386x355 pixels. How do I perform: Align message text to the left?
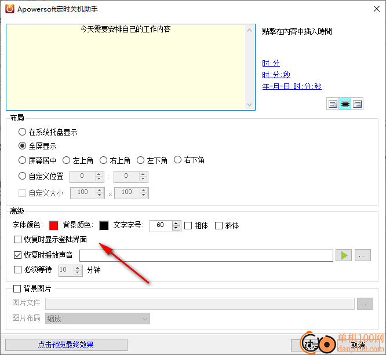tap(333, 104)
